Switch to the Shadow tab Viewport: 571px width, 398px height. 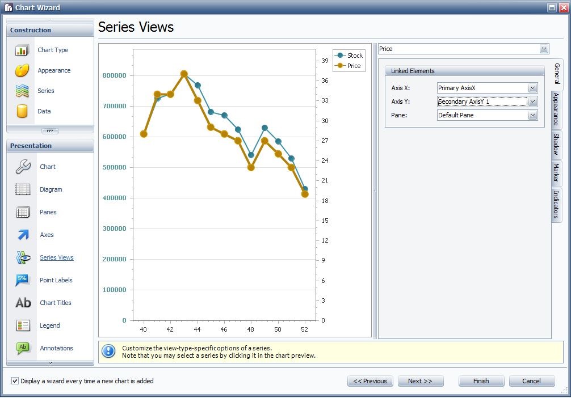coord(556,144)
